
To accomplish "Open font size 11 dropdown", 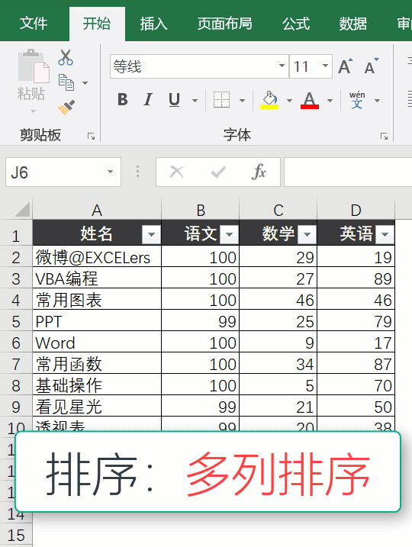I will (325, 66).
